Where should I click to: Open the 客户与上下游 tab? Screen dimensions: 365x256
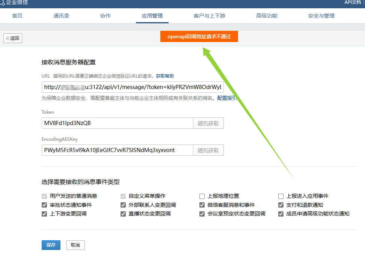(x=210, y=16)
